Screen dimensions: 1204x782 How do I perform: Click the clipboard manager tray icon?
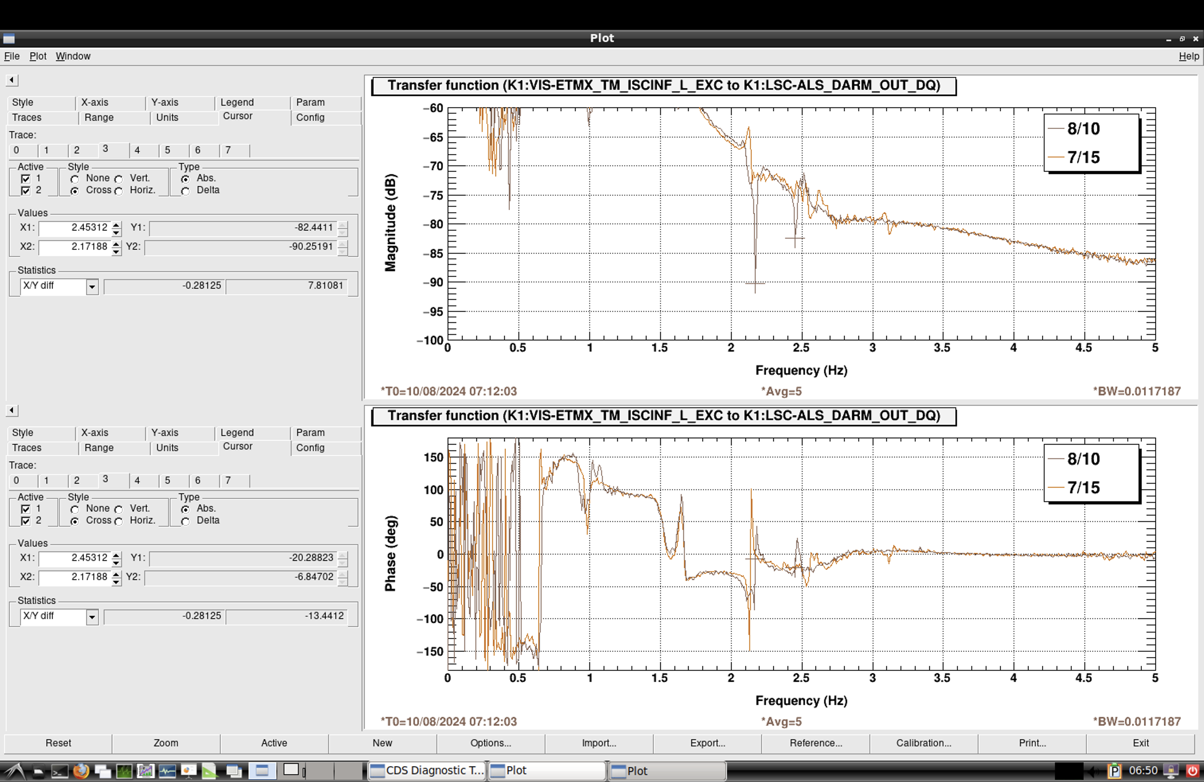tap(1114, 771)
